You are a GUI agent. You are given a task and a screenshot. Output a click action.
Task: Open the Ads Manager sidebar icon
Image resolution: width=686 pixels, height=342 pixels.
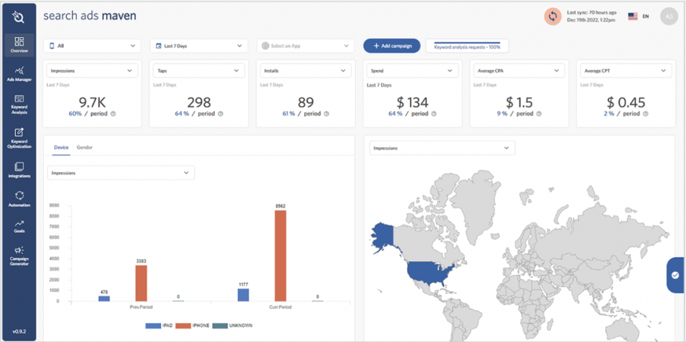19,74
